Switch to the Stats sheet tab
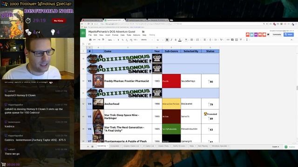This screenshot has width=298, height=167. click(192, 146)
